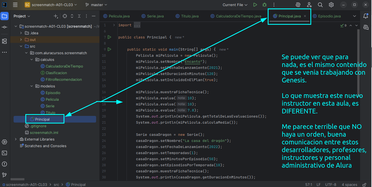Screen dimensions: 372x187
Task: Expand the out folder
Action: (x=21, y=40)
